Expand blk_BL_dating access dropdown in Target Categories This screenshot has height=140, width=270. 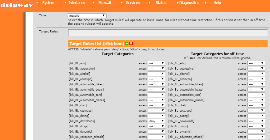[157, 116]
